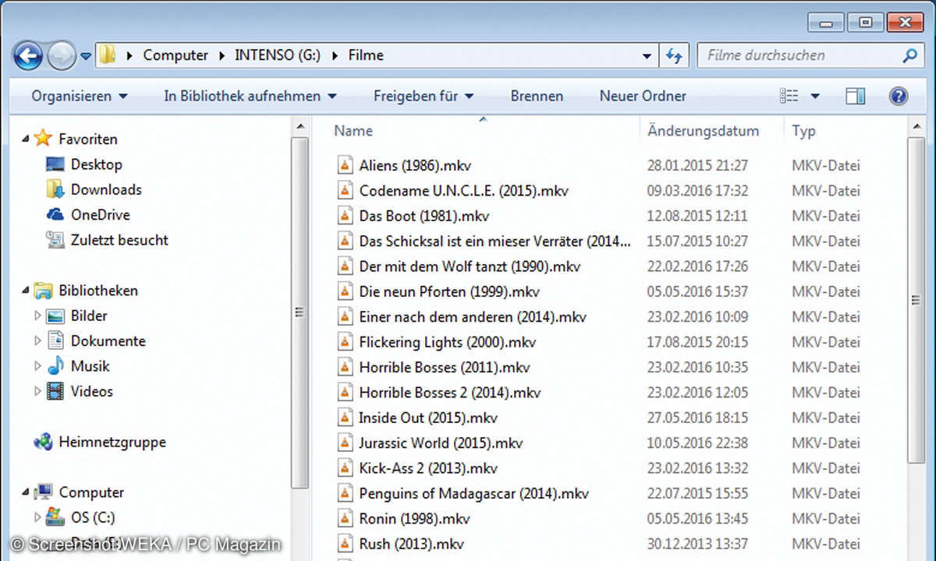Screen dimensions: 936x561
Task: Open the address bar history dropdown
Action: click(x=646, y=56)
